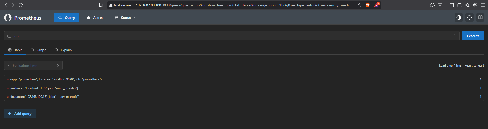The image size is (488, 129).
Task: Open the Alerts page
Action: (95, 18)
